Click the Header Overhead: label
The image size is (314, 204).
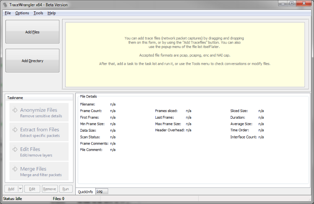coord(170,130)
